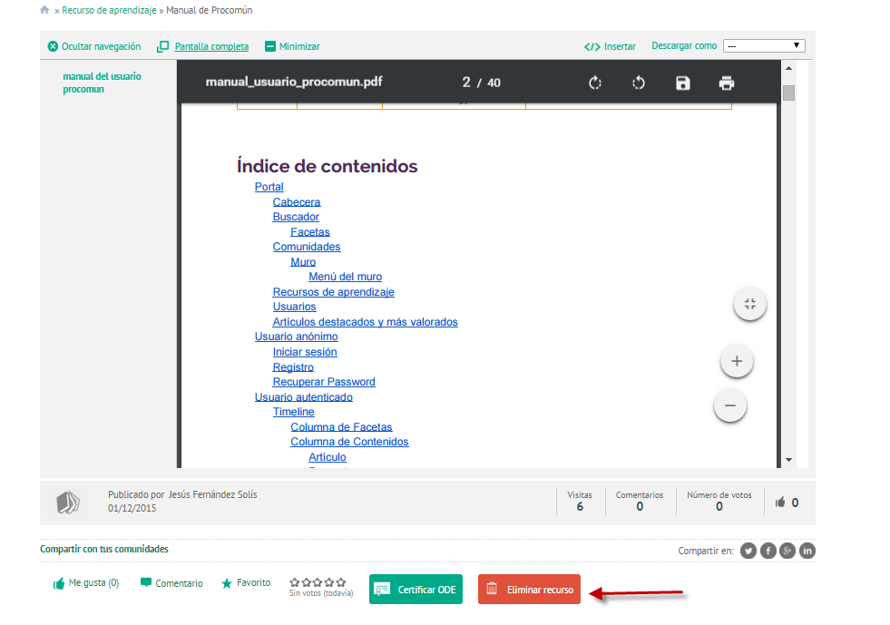Share the resource on Facebook
Image resolution: width=890 pixels, height=625 pixels.
click(x=768, y=550)
